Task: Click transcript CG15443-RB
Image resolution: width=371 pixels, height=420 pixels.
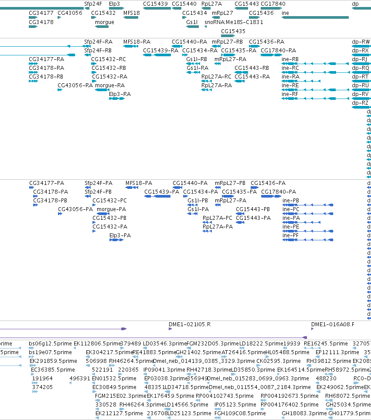Action: pos(252,68)
